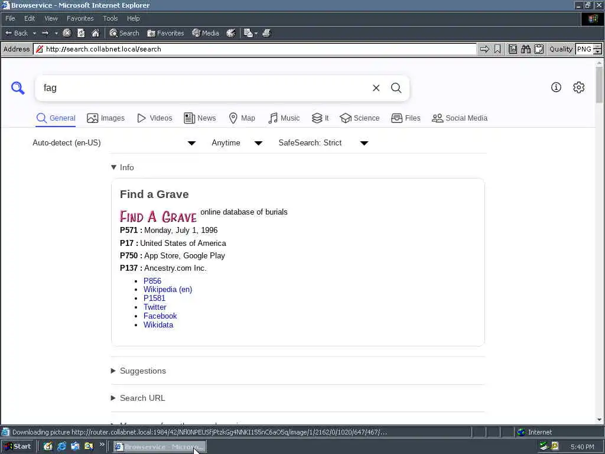Click the Forward arrow in the toolbar
The image size is (605, 454).
(45, 33)
